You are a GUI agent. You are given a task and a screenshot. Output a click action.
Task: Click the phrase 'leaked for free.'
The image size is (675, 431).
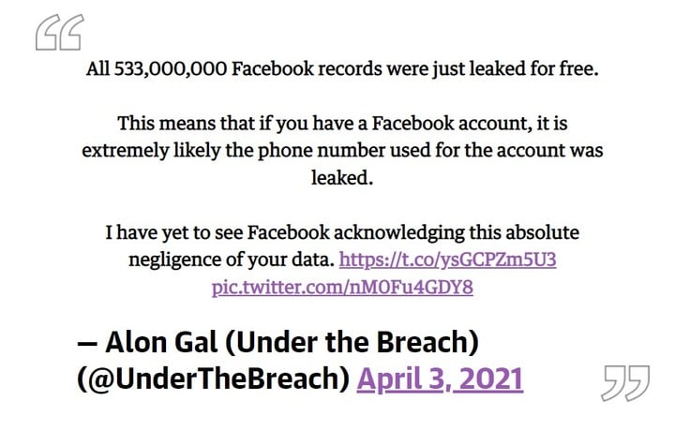tap(533, 68)
